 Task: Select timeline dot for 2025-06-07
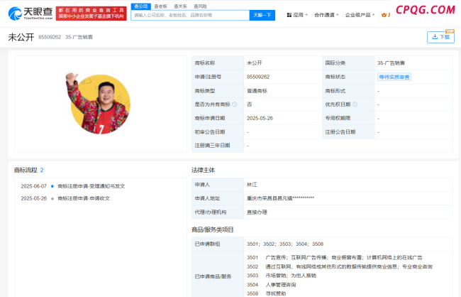tap(52, 186)
